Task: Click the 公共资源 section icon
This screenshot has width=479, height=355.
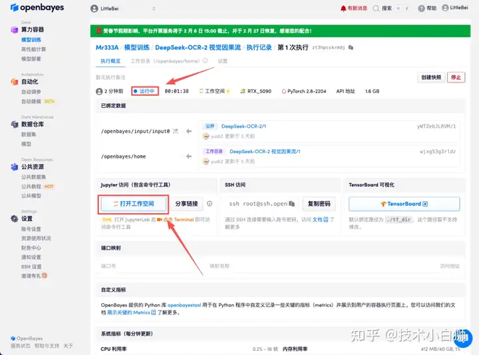Action: (15, 167)
